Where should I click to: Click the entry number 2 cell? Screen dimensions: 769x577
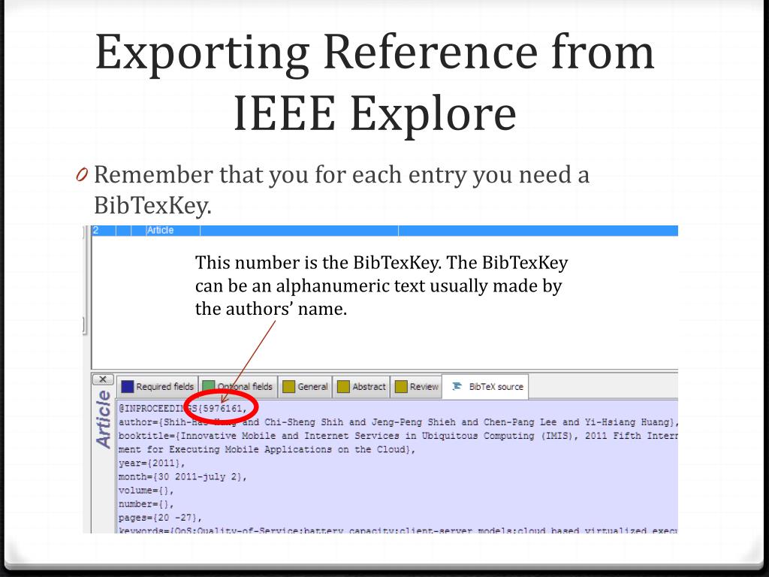[104, 231]
